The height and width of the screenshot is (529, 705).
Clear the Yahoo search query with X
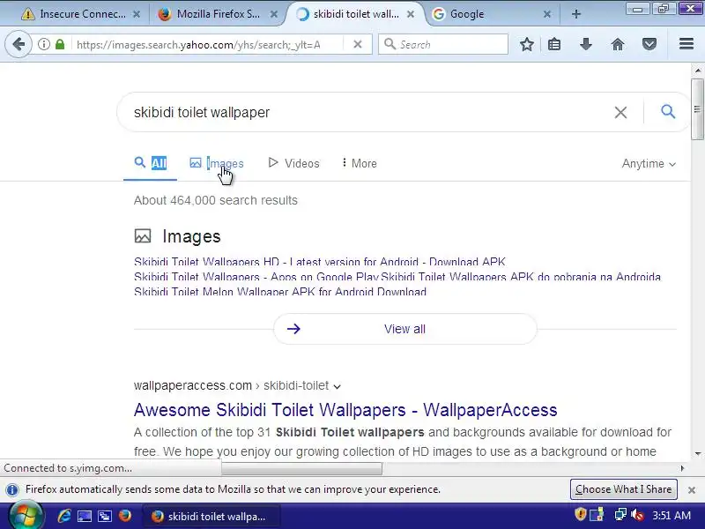620,113
